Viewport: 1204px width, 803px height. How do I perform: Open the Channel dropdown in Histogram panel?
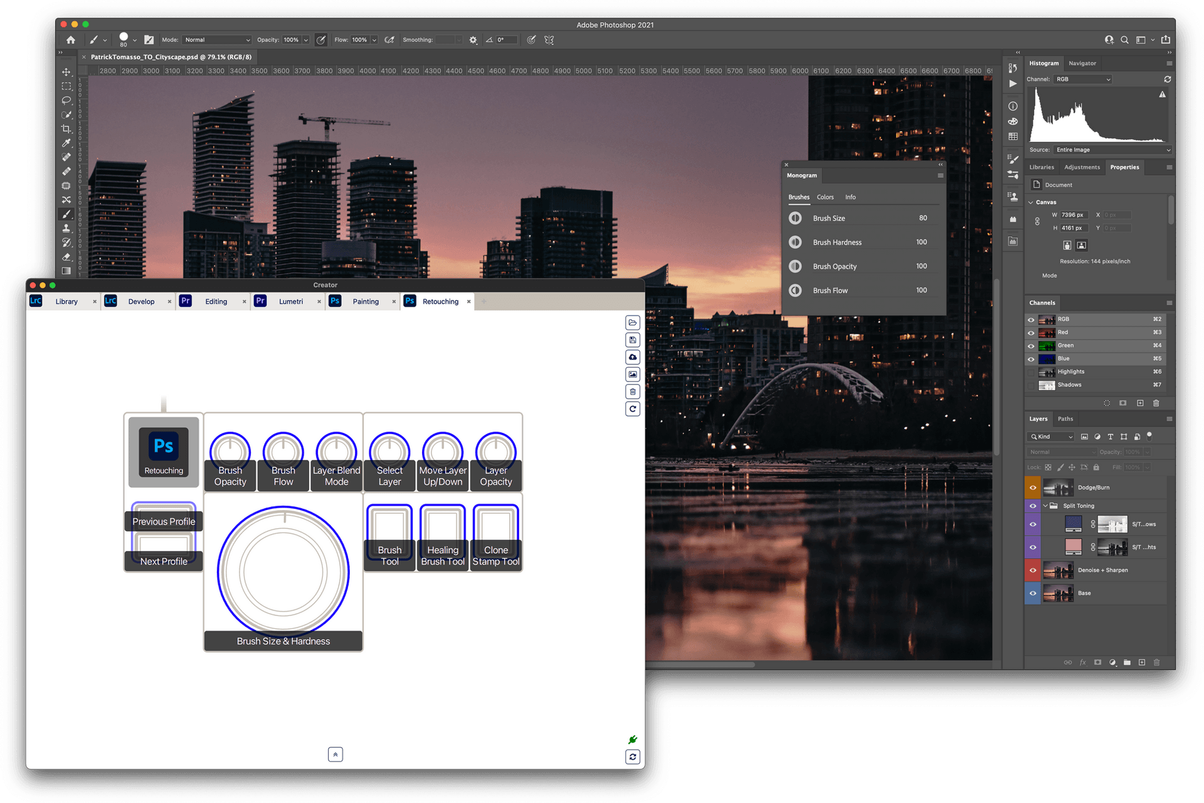tap(1084, 79)
